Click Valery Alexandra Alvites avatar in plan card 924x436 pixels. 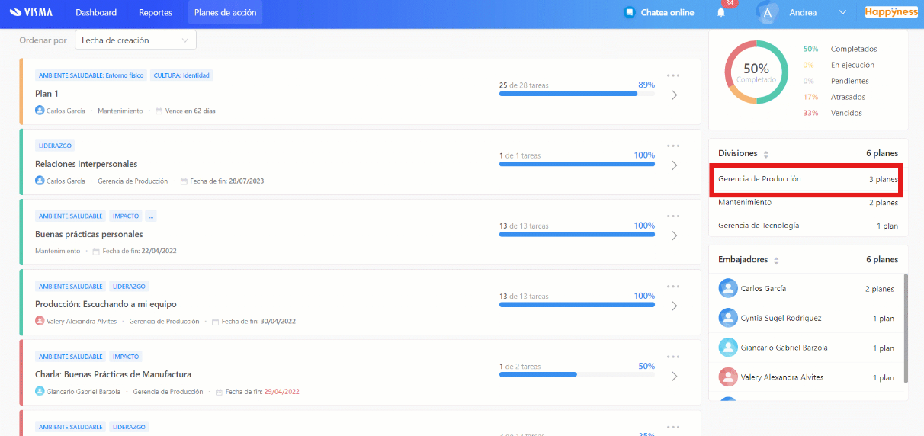[40, 321]
